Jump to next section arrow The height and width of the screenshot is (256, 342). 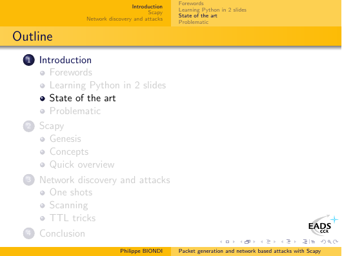pyautogui.click(x=295, y=242)
